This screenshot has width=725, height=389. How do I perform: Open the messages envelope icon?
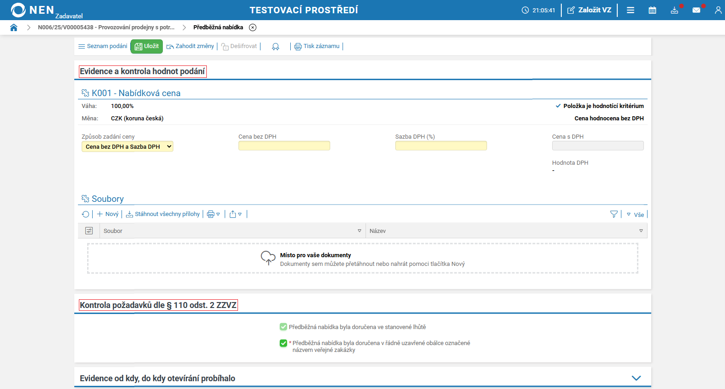pos(696,10)
